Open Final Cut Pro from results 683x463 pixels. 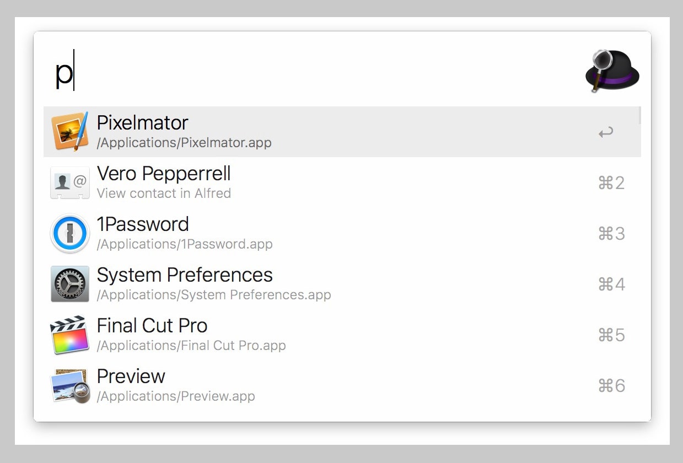[x=152, y=325]
